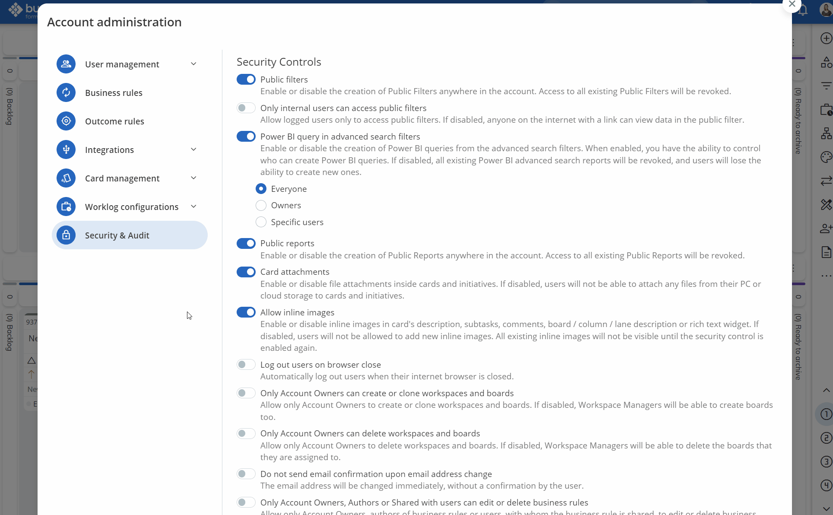
Task: Click the document icon in right sidebar
Action: 826,252
